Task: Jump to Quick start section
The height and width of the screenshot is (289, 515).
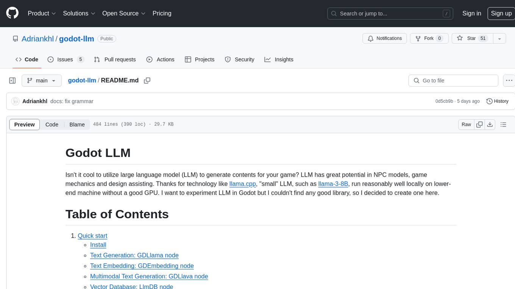Action: click(92, 236)
